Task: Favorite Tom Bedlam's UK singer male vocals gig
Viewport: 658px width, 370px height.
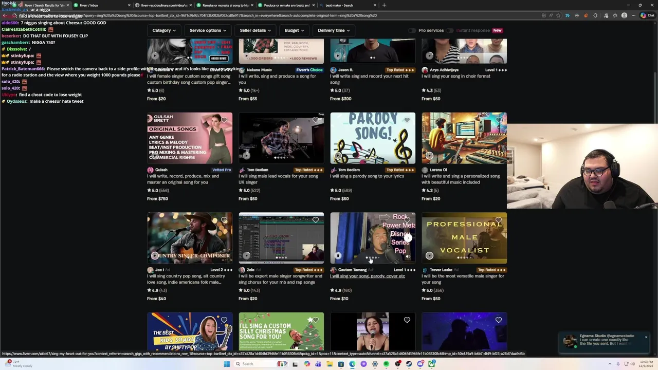Action: click(316, 120)
